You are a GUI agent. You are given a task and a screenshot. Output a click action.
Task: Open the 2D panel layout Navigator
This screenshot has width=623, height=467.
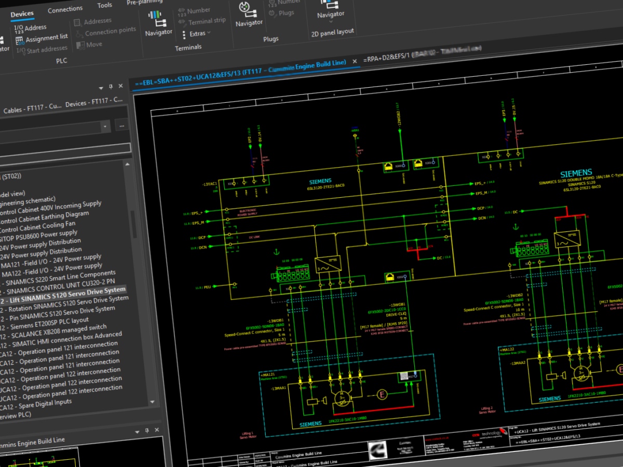[331, 9]
